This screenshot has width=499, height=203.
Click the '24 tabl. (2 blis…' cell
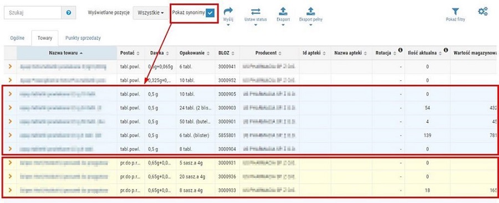click(x=195, y=108)
